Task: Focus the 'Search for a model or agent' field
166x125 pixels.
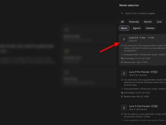Action: 143,13
